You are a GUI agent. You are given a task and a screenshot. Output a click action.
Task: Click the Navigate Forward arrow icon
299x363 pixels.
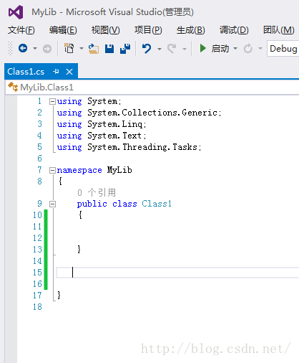point(47,49)
